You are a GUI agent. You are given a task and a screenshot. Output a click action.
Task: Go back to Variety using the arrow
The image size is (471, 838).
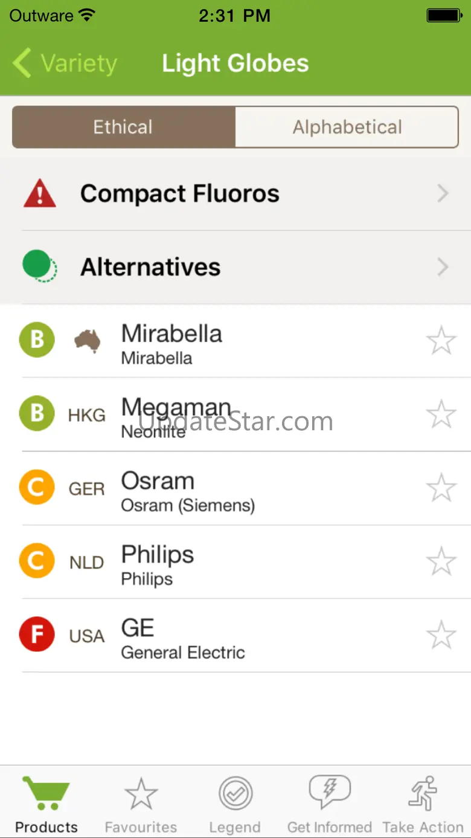pos(23,63)
